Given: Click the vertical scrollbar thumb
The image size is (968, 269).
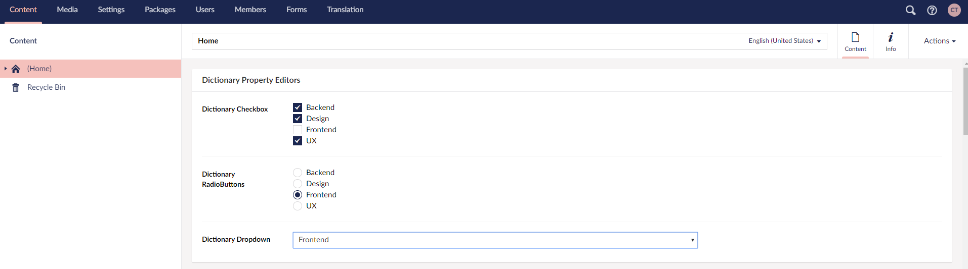Looking at the screenshot, I should click(x=965, y=101).
